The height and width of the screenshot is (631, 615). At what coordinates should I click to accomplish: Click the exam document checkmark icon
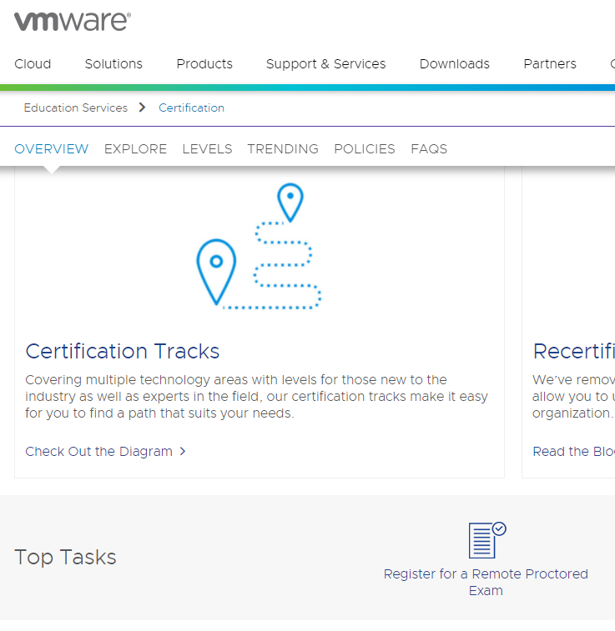pos(487,540)
